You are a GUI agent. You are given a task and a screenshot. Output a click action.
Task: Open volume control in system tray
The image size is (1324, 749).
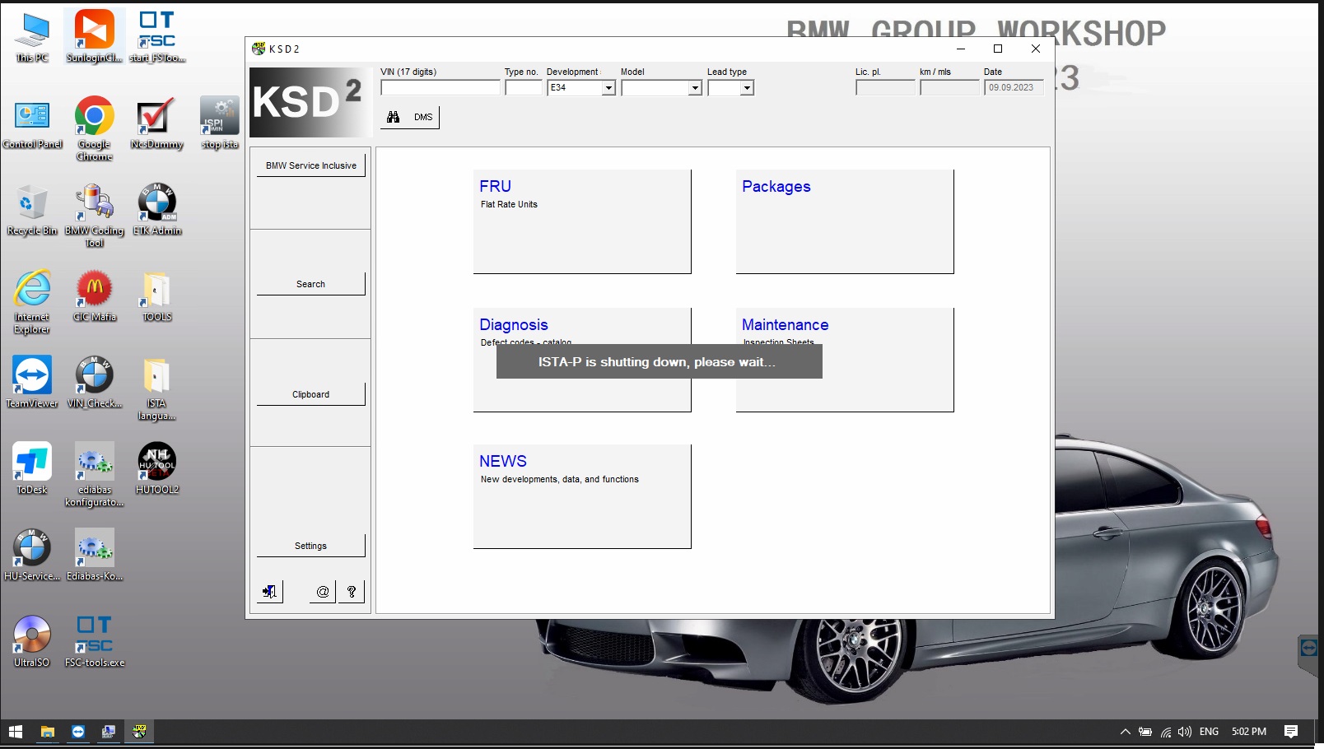click(1185, 732)
